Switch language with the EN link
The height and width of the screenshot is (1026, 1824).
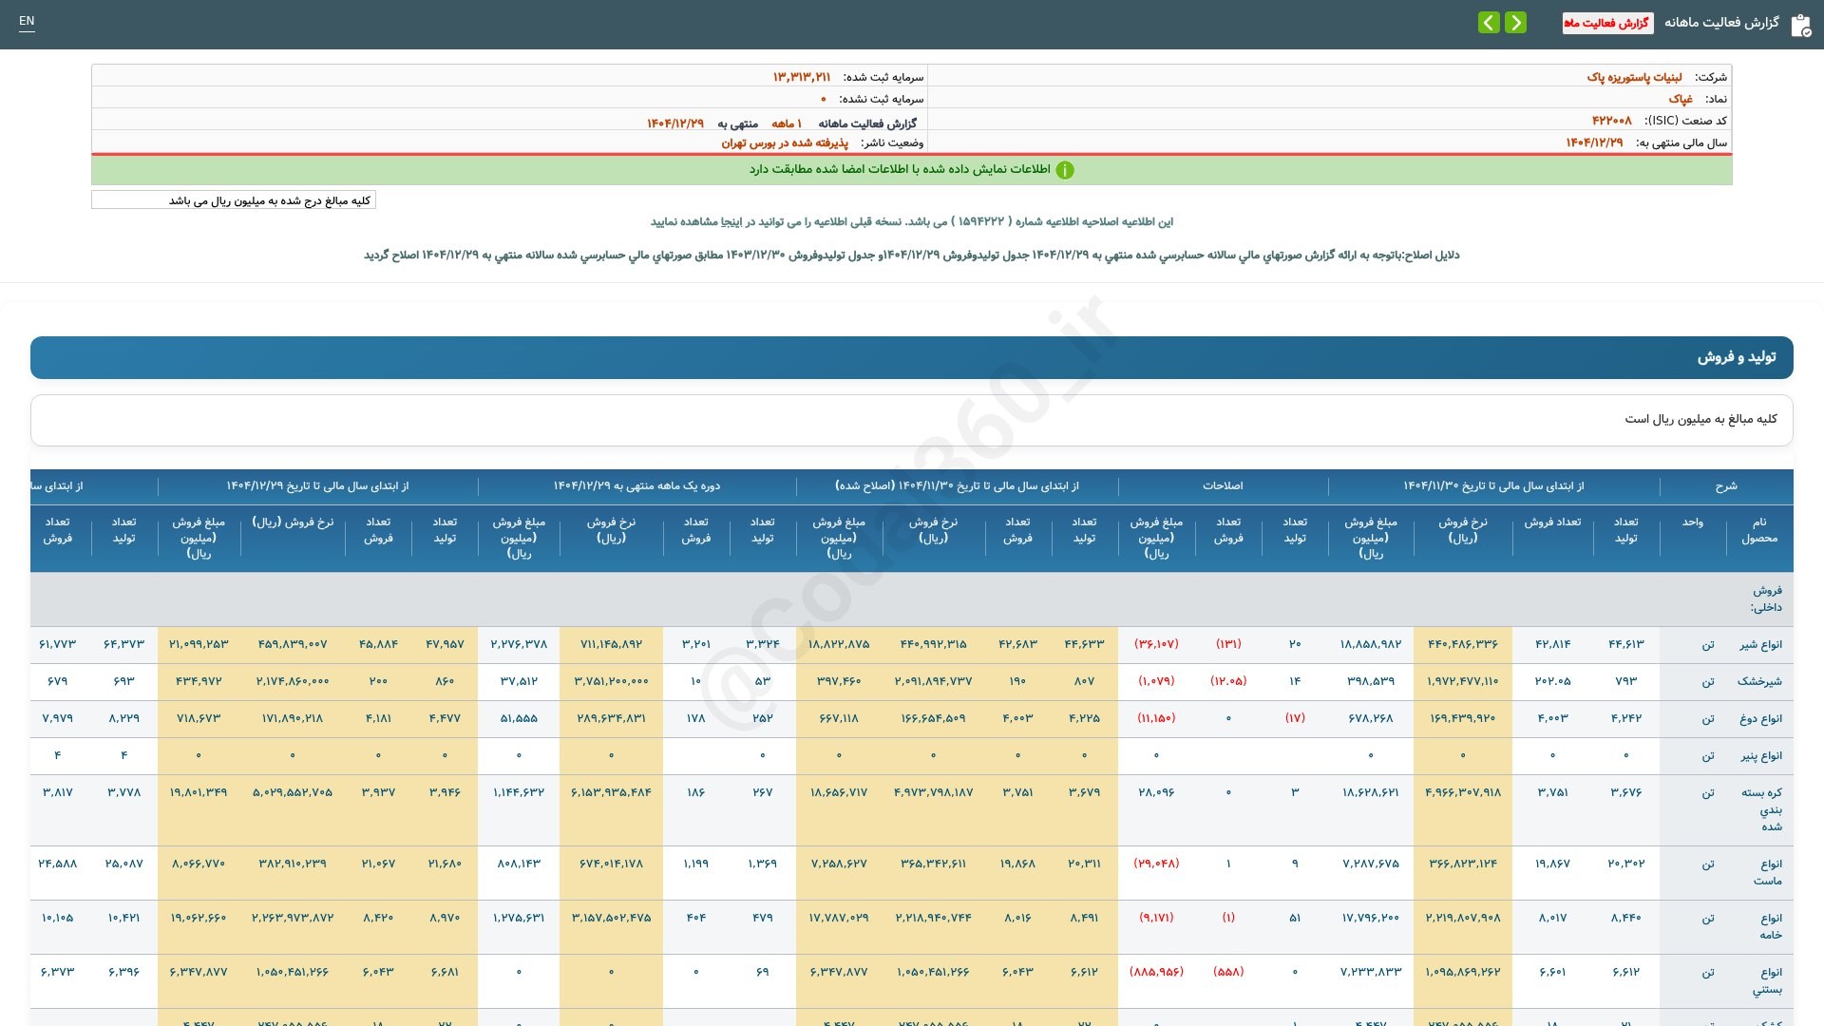(27, 21)
